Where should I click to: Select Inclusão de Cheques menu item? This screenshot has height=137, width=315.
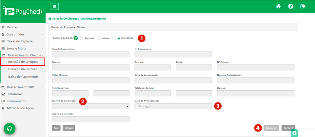coord(23,62)
